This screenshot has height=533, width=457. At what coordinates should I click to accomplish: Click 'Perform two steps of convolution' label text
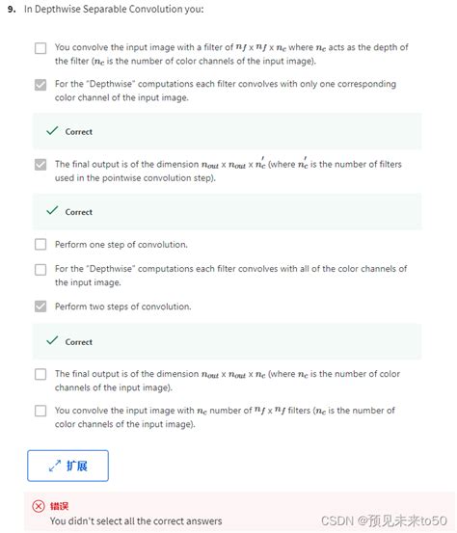[123, 306]
